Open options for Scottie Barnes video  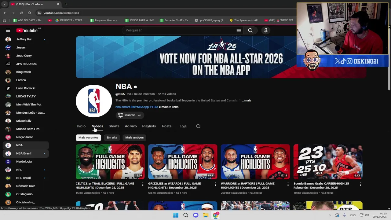[360, 184]
